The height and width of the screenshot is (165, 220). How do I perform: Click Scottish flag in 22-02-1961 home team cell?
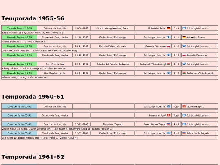click(x=169, y=133)
